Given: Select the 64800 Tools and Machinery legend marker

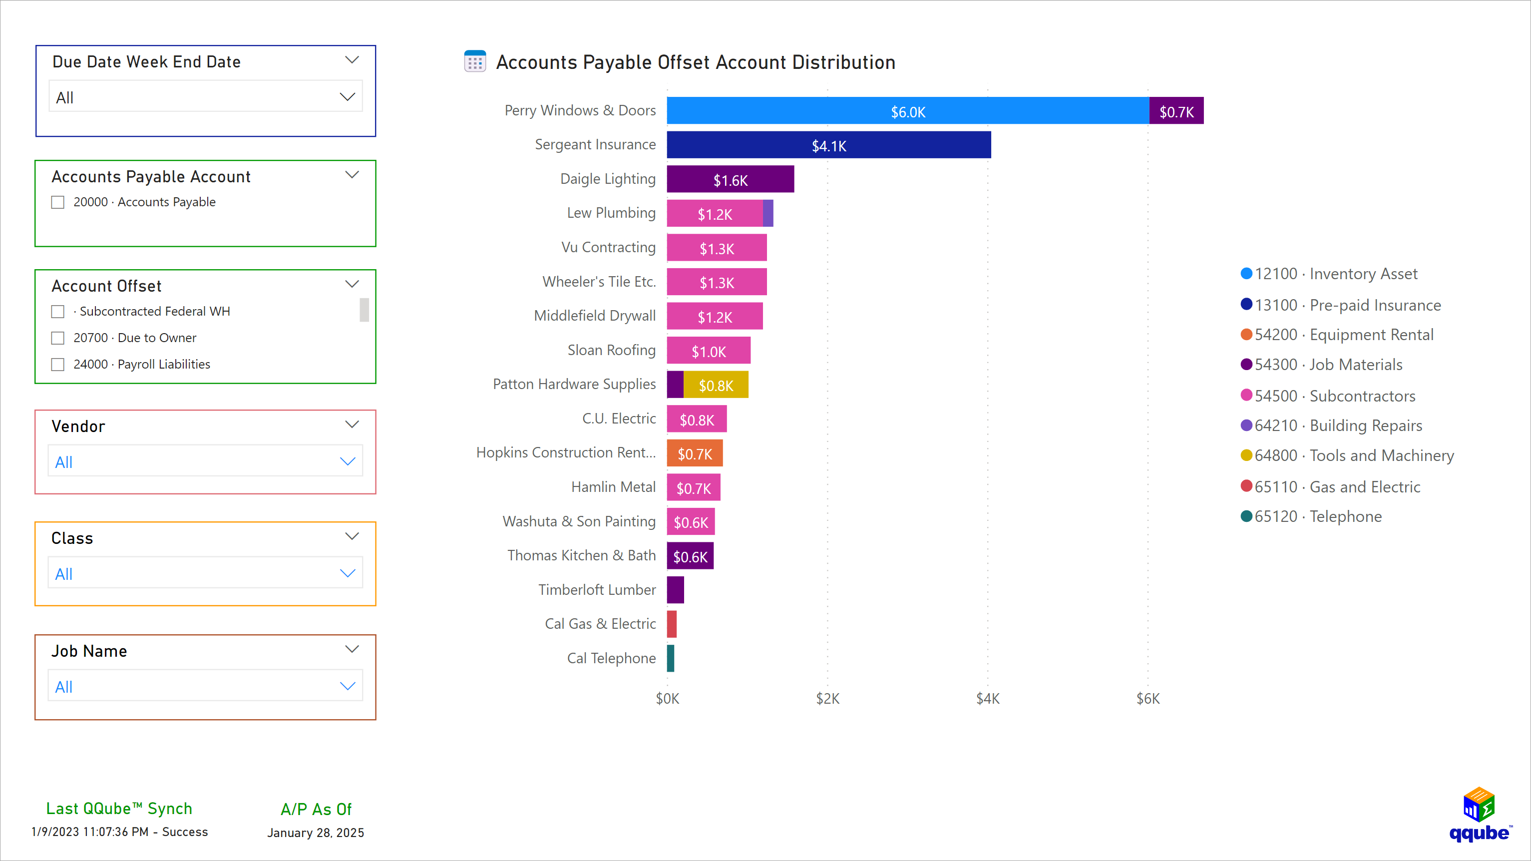Looking at the screenshot, I should pyautogui.click(x=1246, y=456).
